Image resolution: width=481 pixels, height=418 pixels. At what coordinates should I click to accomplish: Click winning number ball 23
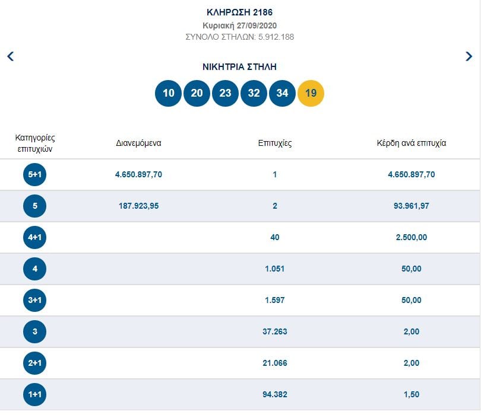tap(225, 93)
